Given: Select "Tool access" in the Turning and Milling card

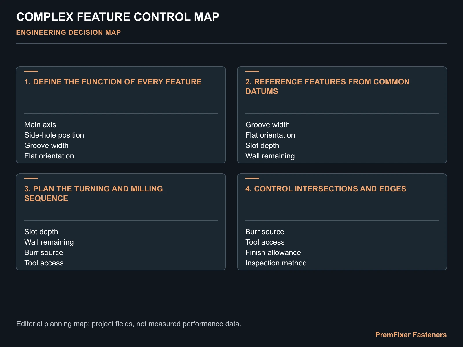Looking at the screenshot, I should coord(44,263).
